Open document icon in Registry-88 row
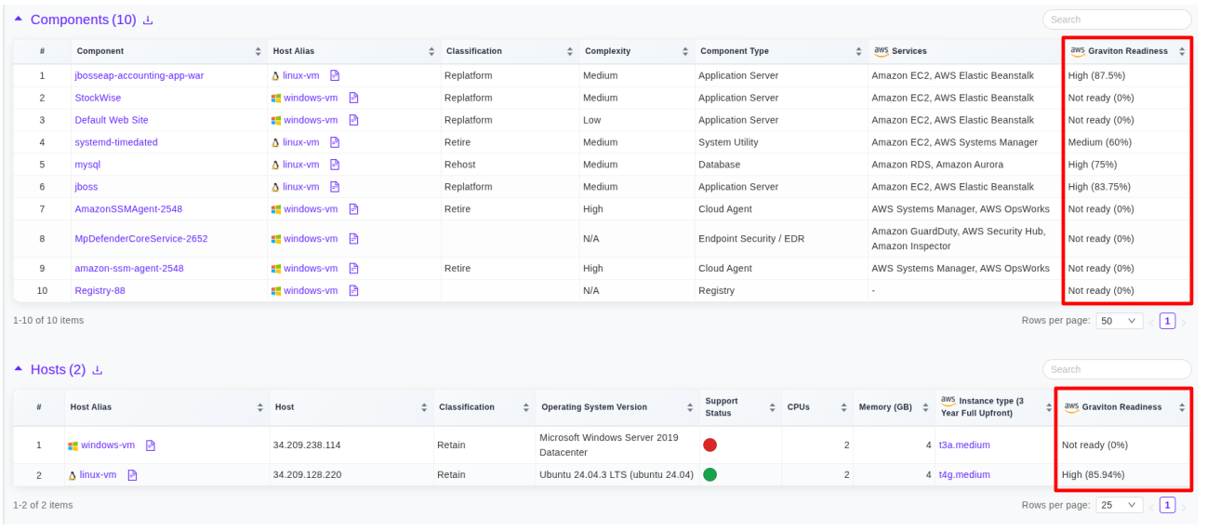The width and height of the screenshot is (1207, 531). click(353, 290)
